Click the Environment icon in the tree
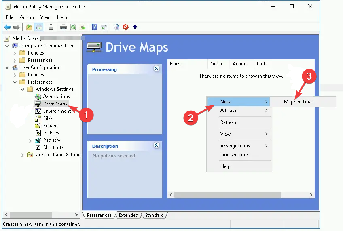 [38, 111]
